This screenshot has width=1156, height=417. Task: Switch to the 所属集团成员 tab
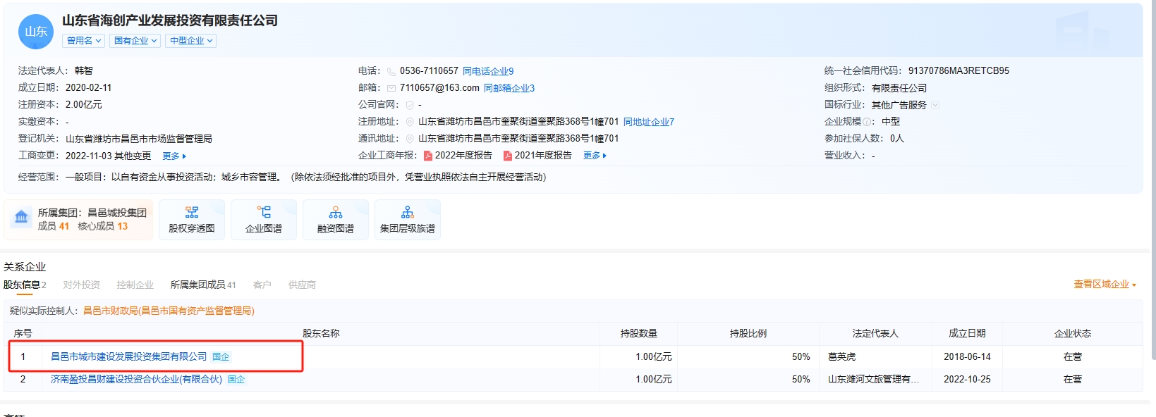click(203, 285)
